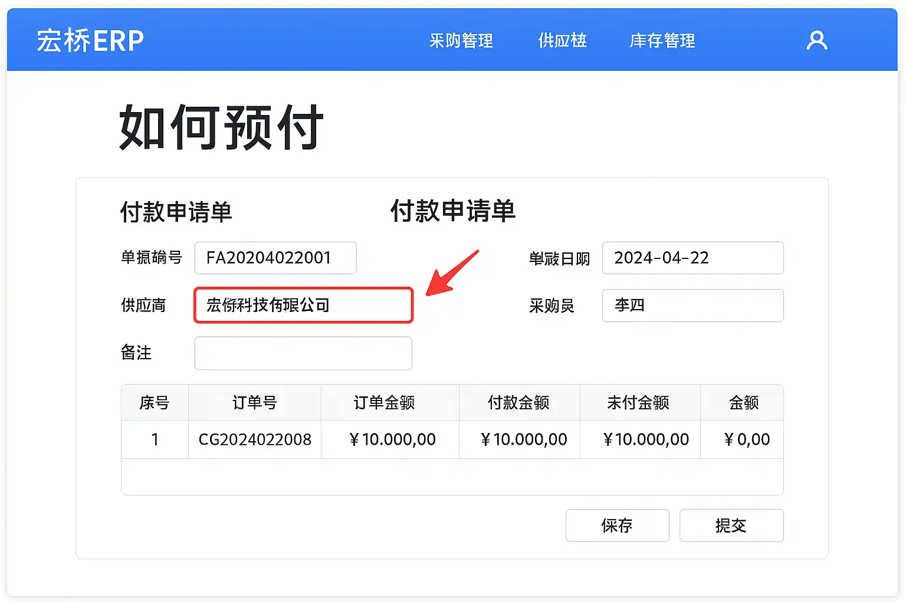906x604 pixels.
Task: Click the 保存 button
Action: 617,525
